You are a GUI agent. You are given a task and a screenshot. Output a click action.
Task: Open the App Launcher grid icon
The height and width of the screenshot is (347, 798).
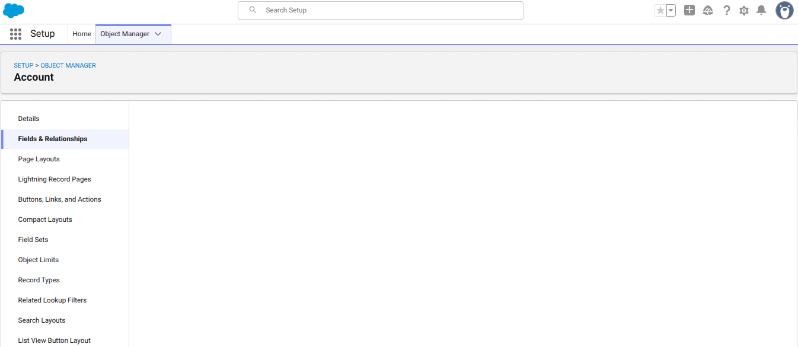[15, 34]
